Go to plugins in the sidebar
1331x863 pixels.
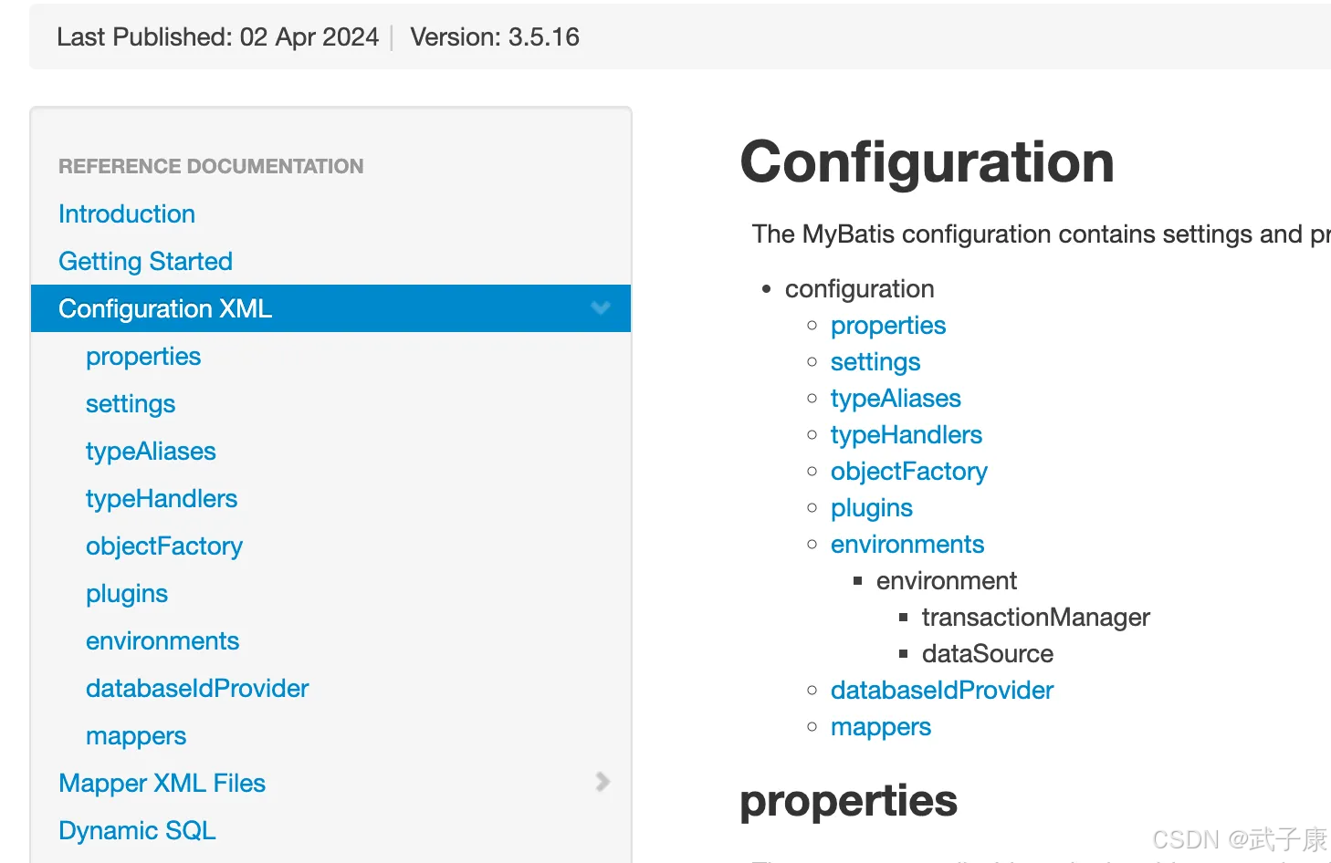pos(127,594)
